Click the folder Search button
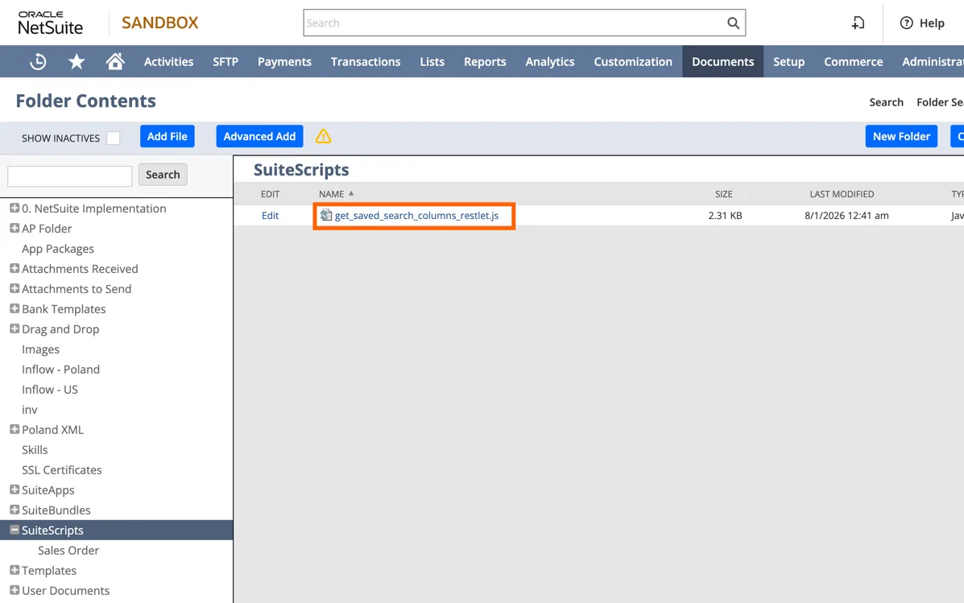The image size is (964, 603). click(163, 175)
